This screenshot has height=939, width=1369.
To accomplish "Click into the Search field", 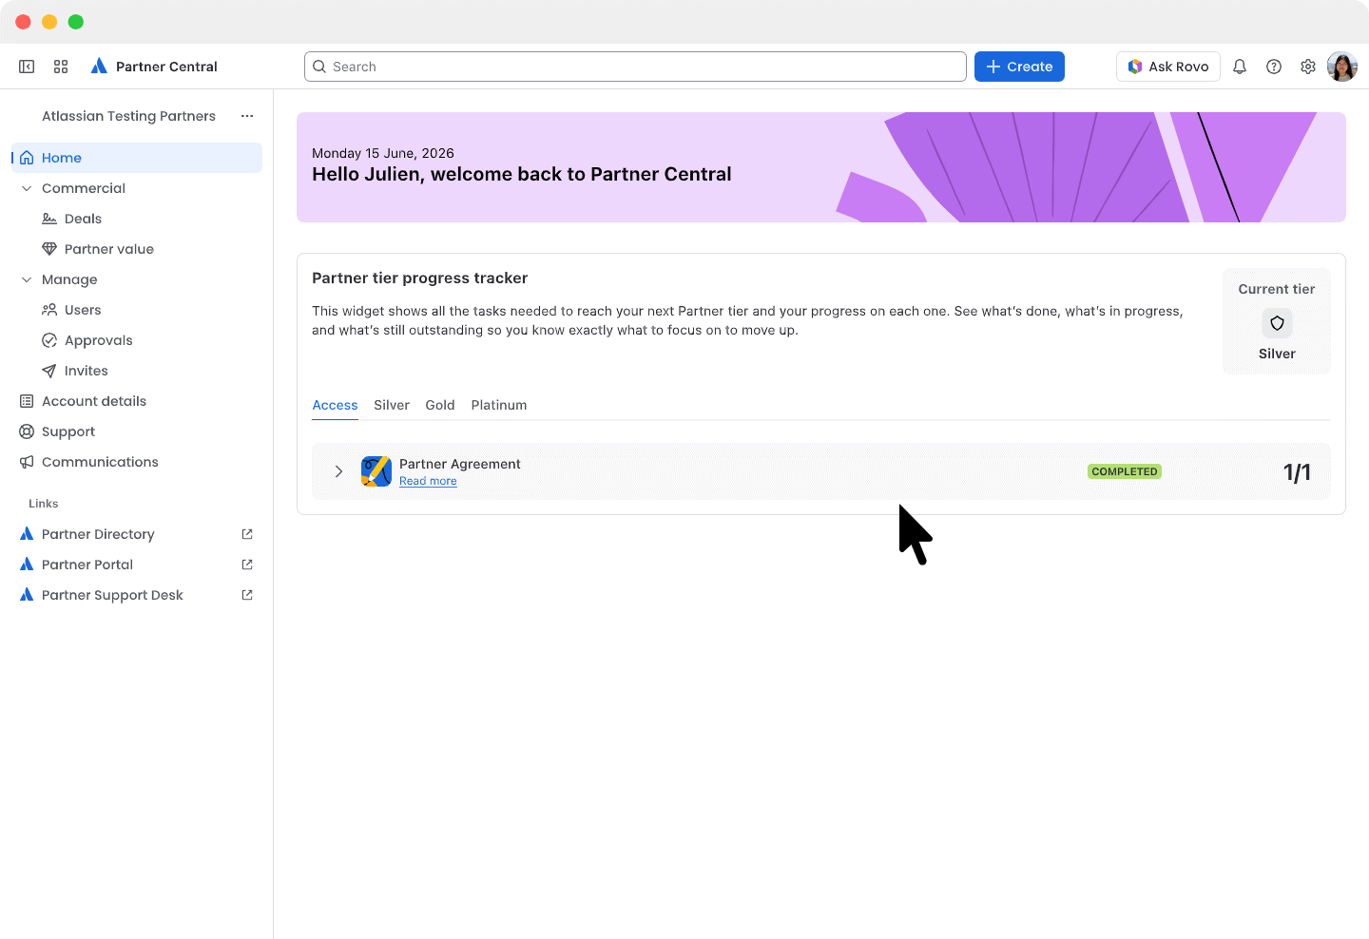I will pos(635,67).
